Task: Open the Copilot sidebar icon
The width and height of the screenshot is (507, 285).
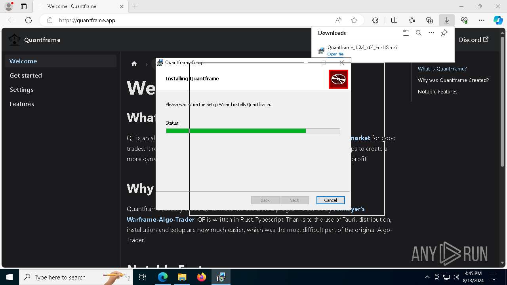Action: (x=498, y=20)
